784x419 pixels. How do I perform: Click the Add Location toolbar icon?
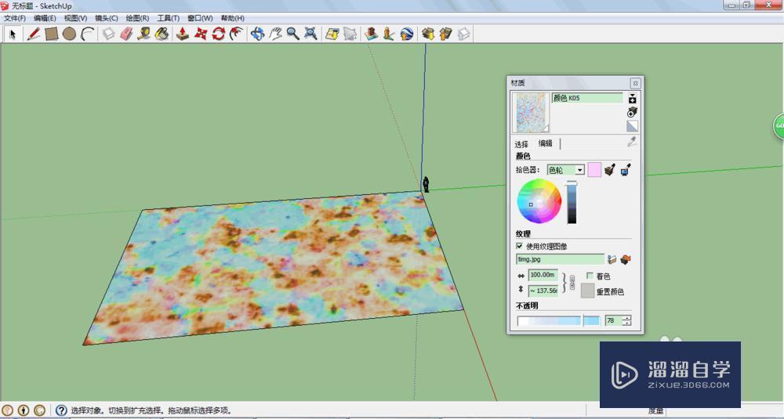click(332, 34)
